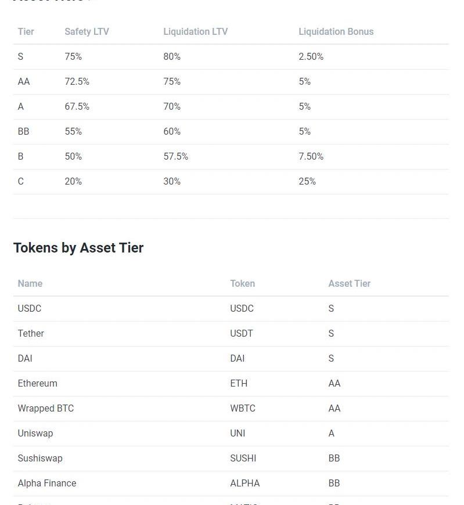Click the Uniswap name cell
This screenshot has width=464, height=505.
[35, 434]
